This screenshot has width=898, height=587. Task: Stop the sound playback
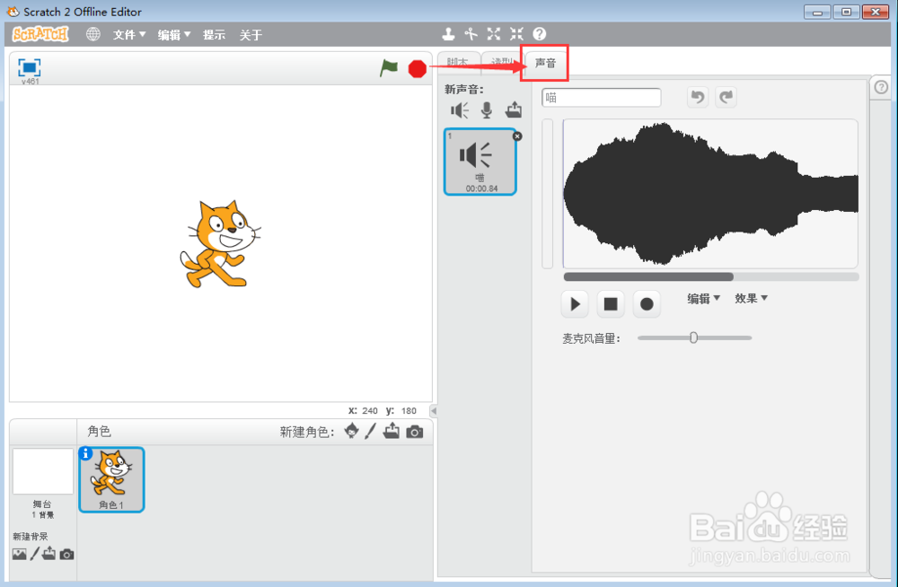(x=611, y=304)
